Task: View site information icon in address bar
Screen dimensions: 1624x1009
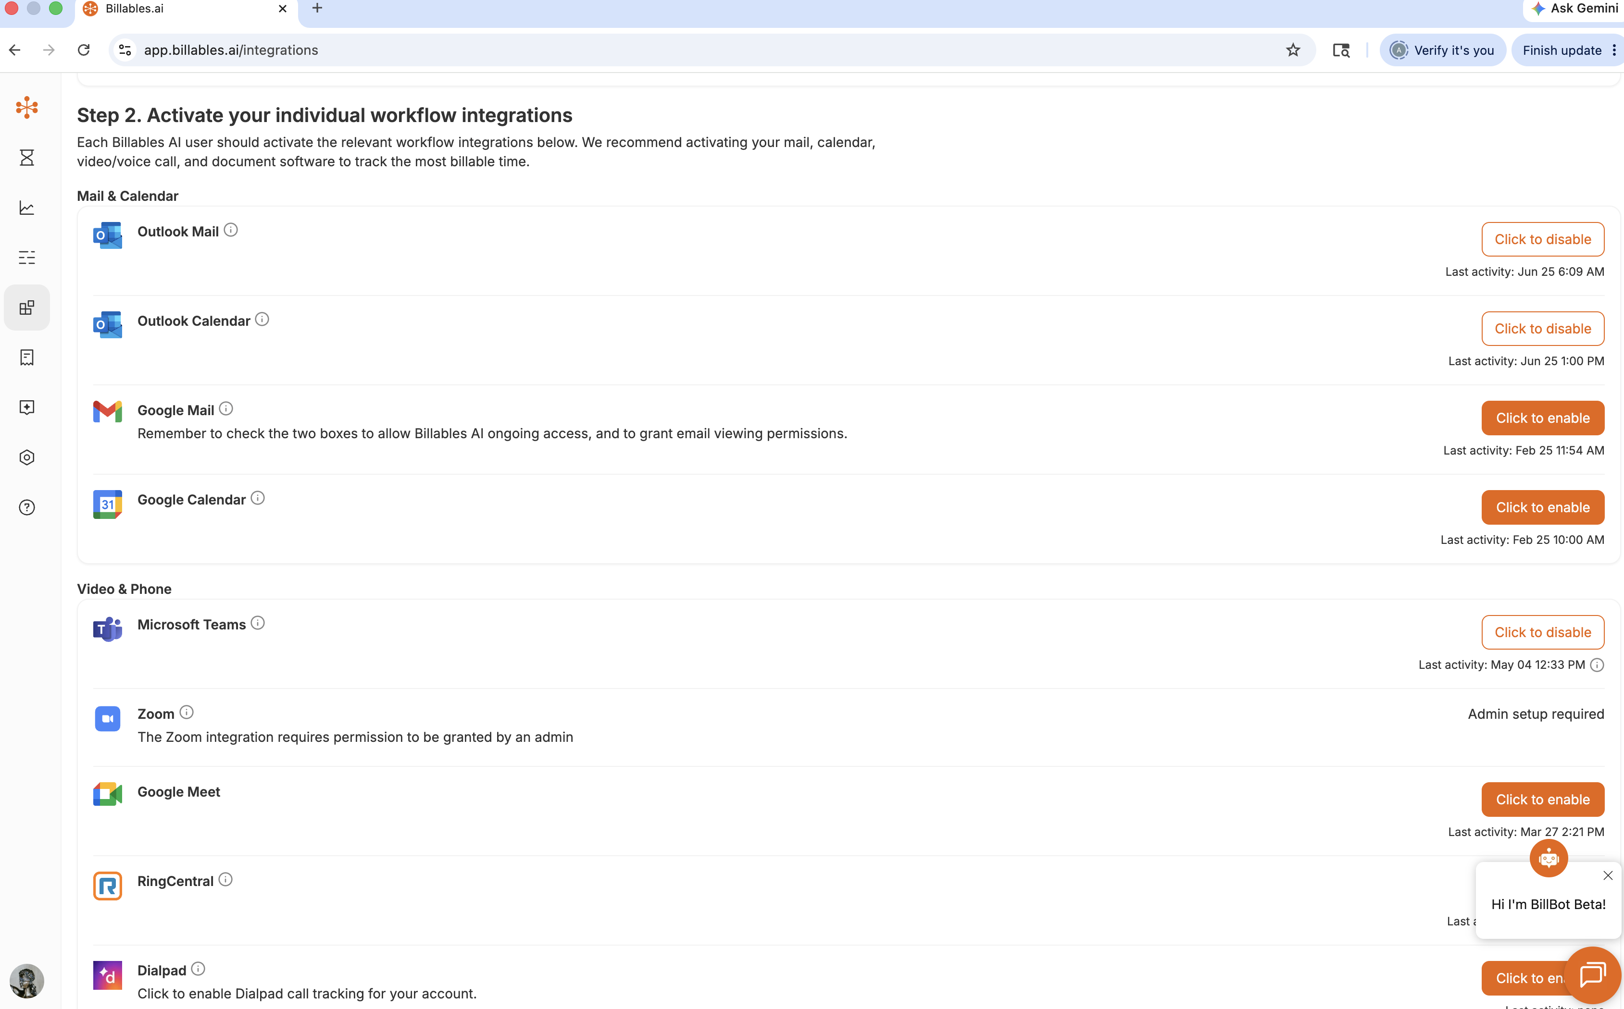Action: pos(125,50)
